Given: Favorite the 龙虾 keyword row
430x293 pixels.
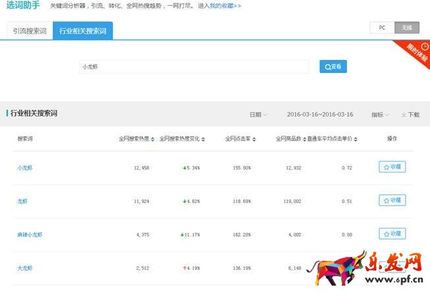Looking at the screenshot, I should point(392,200).
